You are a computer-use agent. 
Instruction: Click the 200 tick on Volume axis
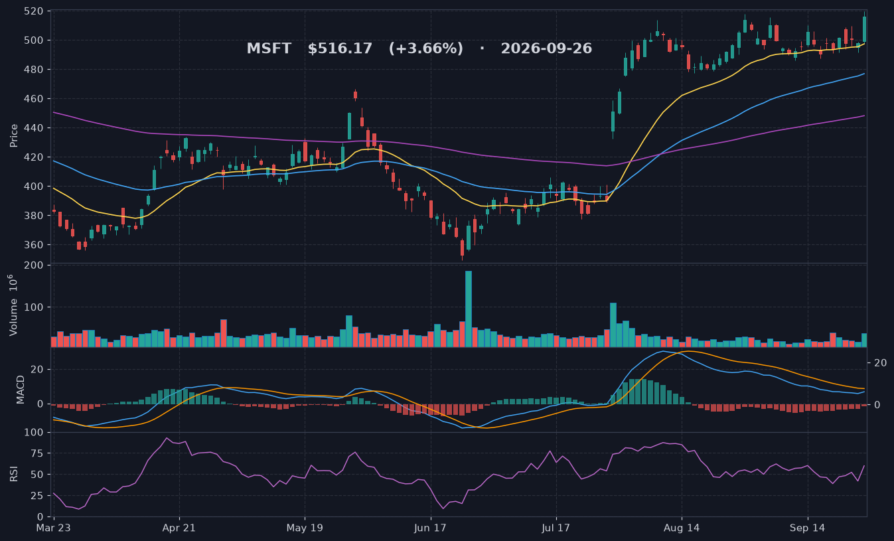[x=33, y=266]
